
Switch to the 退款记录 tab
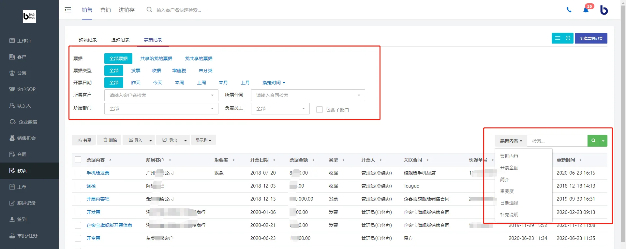pos(120,40)
